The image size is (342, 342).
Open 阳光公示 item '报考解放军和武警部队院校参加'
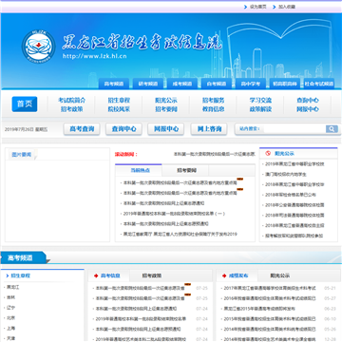pyautogui.click(x=294, y=236)
